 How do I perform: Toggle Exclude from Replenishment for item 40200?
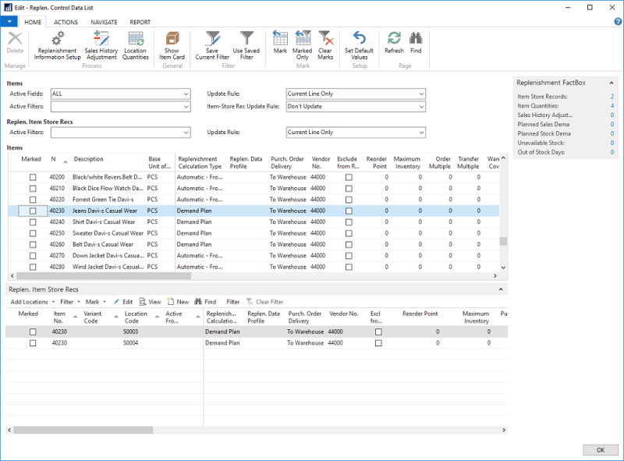(349, 178)
